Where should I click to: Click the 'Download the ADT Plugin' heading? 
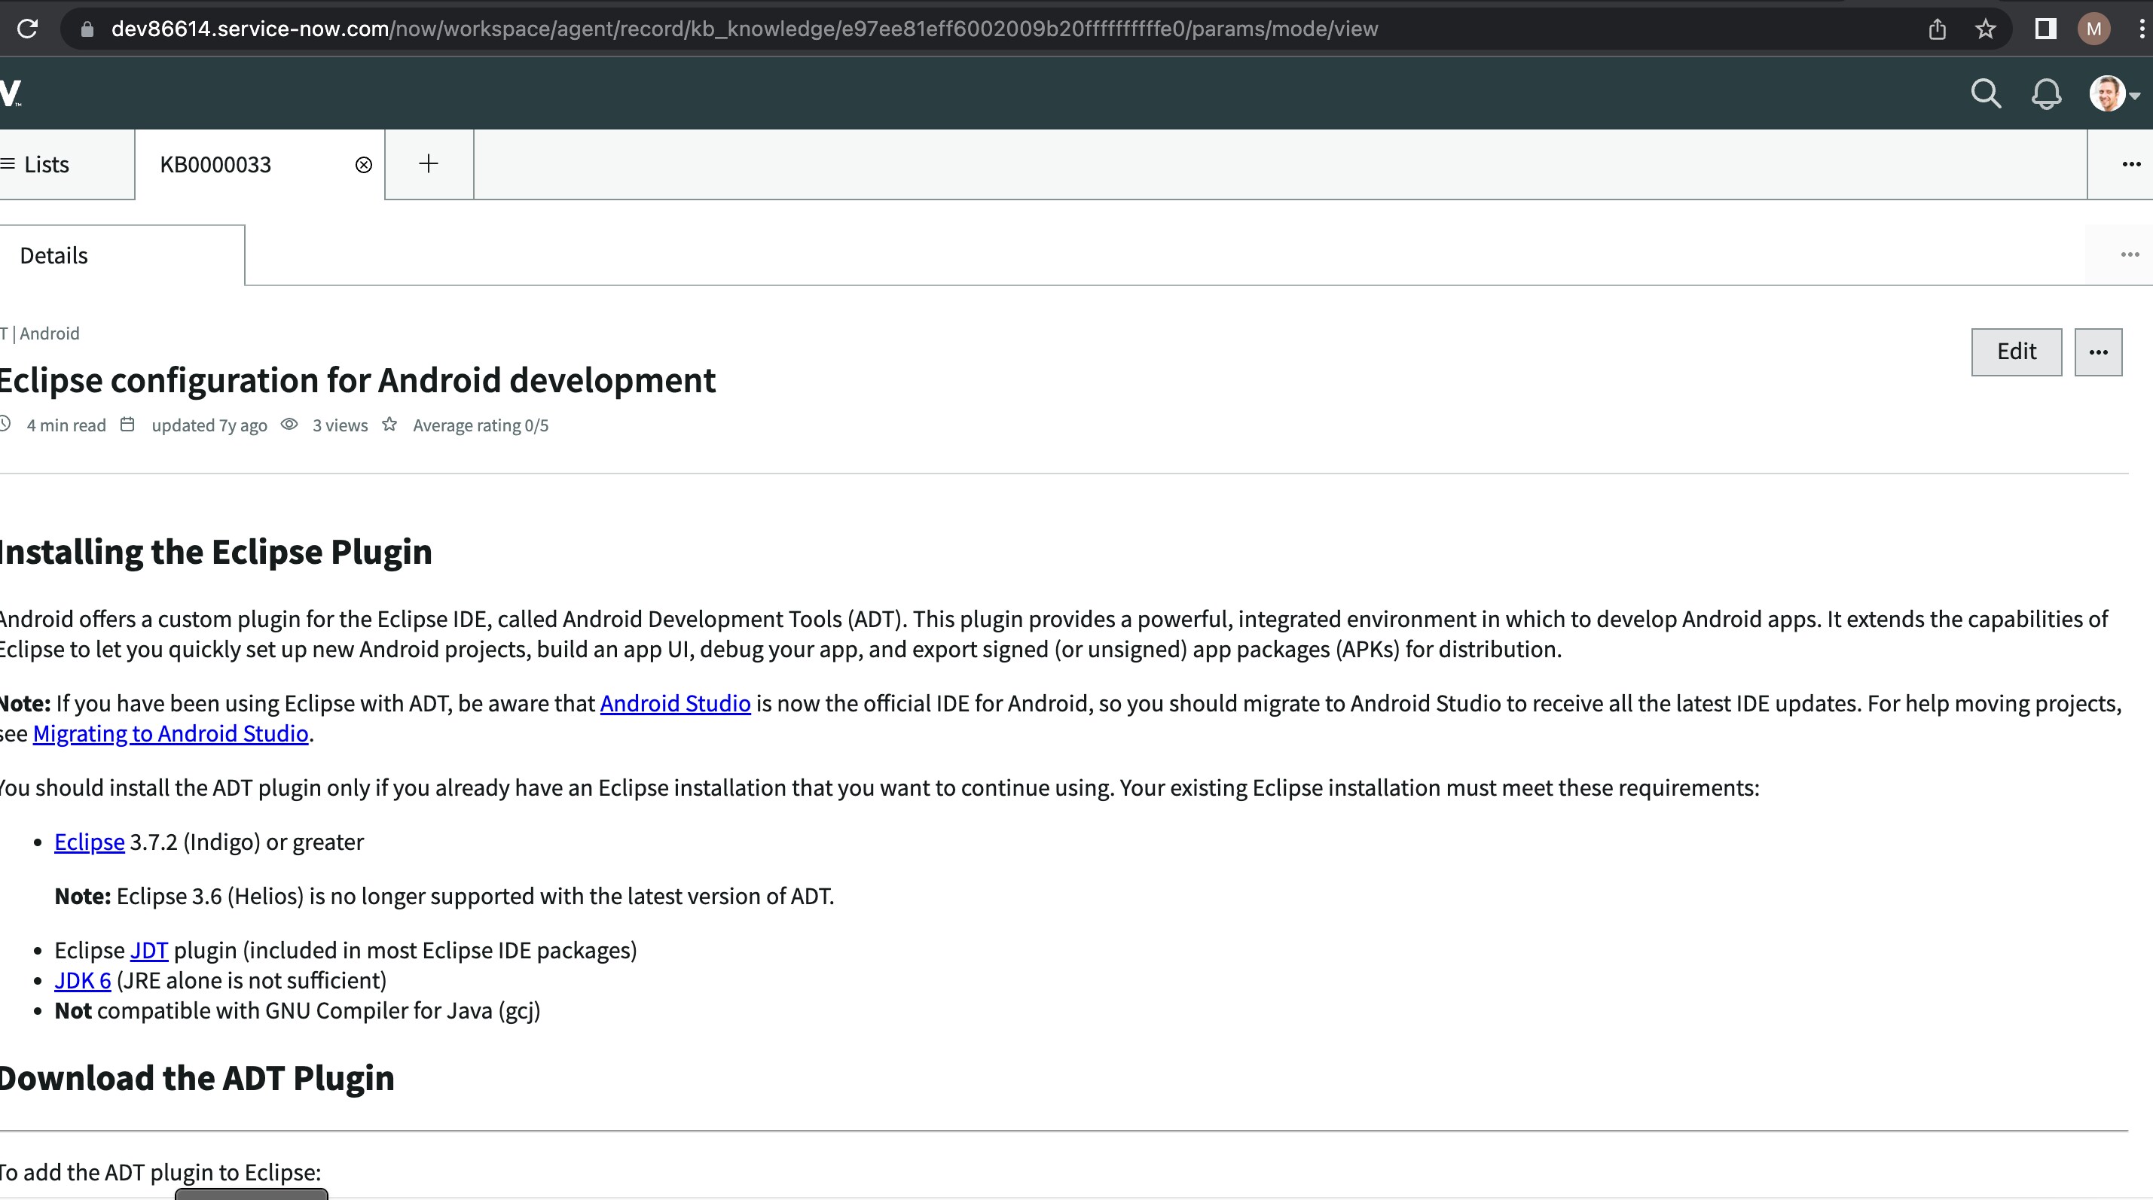(197, 1078)
